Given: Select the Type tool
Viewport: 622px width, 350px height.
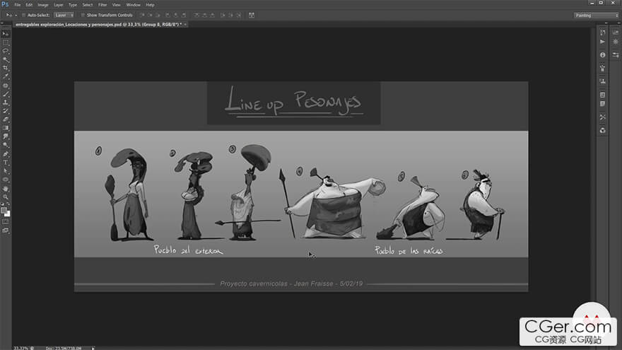Looking at the screenshot, I should 6,163.
